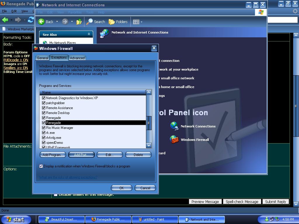Toggle the Folders pane icon
The width and height of the screenshot is (299, 224).
point(112,22)
